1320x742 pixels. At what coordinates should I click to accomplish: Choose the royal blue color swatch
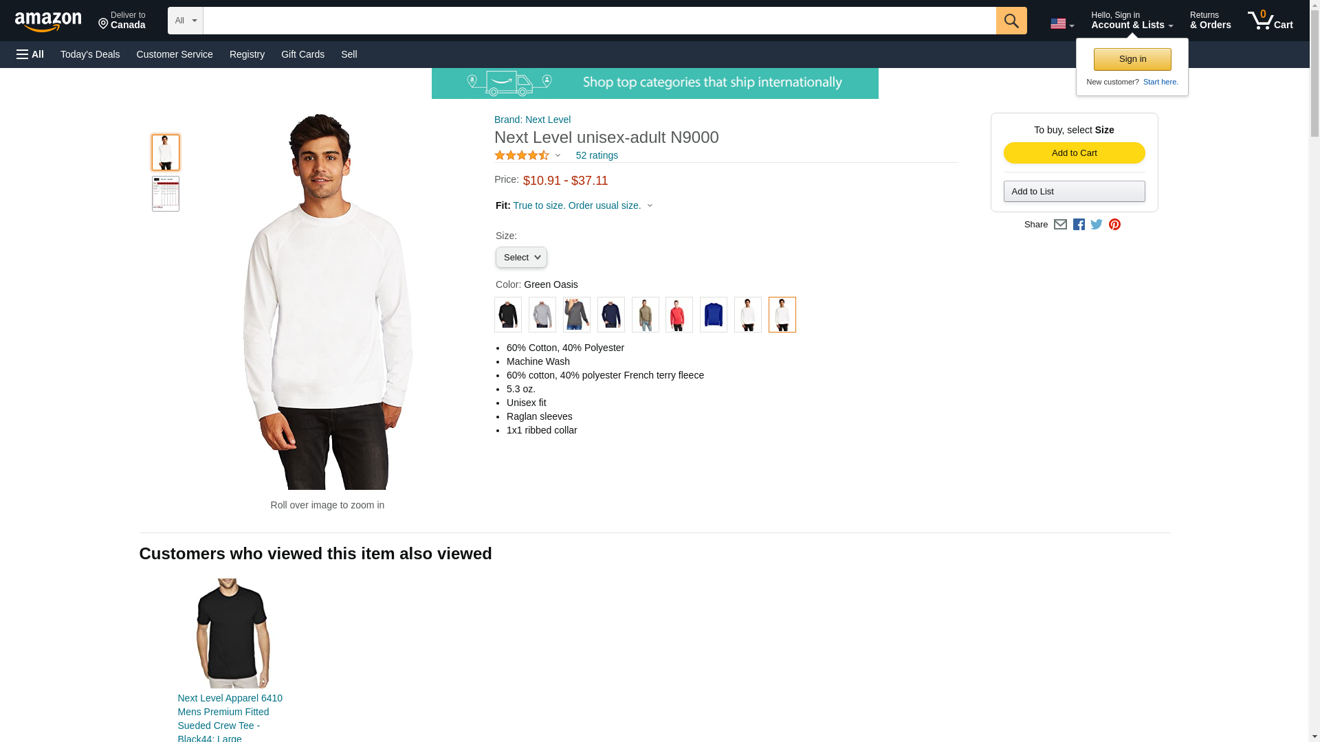tap(714, 315)
